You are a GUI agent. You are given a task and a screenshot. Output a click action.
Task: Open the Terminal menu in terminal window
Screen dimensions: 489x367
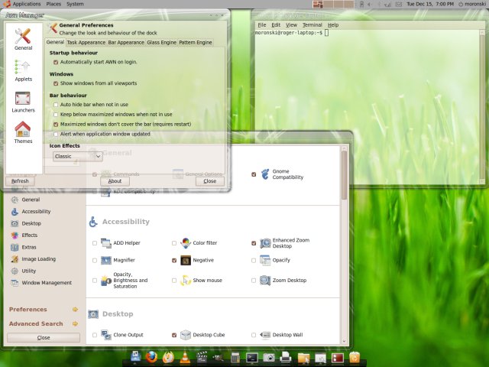point(312,25)
